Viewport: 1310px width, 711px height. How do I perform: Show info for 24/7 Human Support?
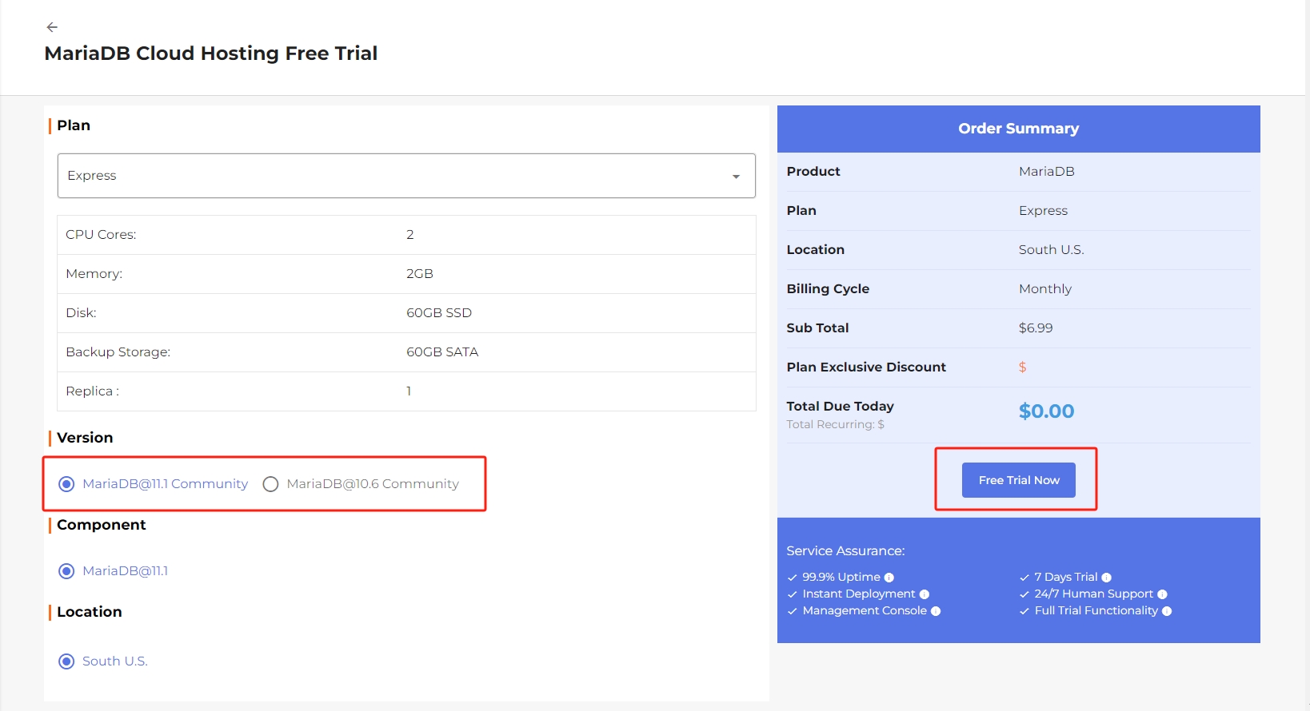point(1163,594)
